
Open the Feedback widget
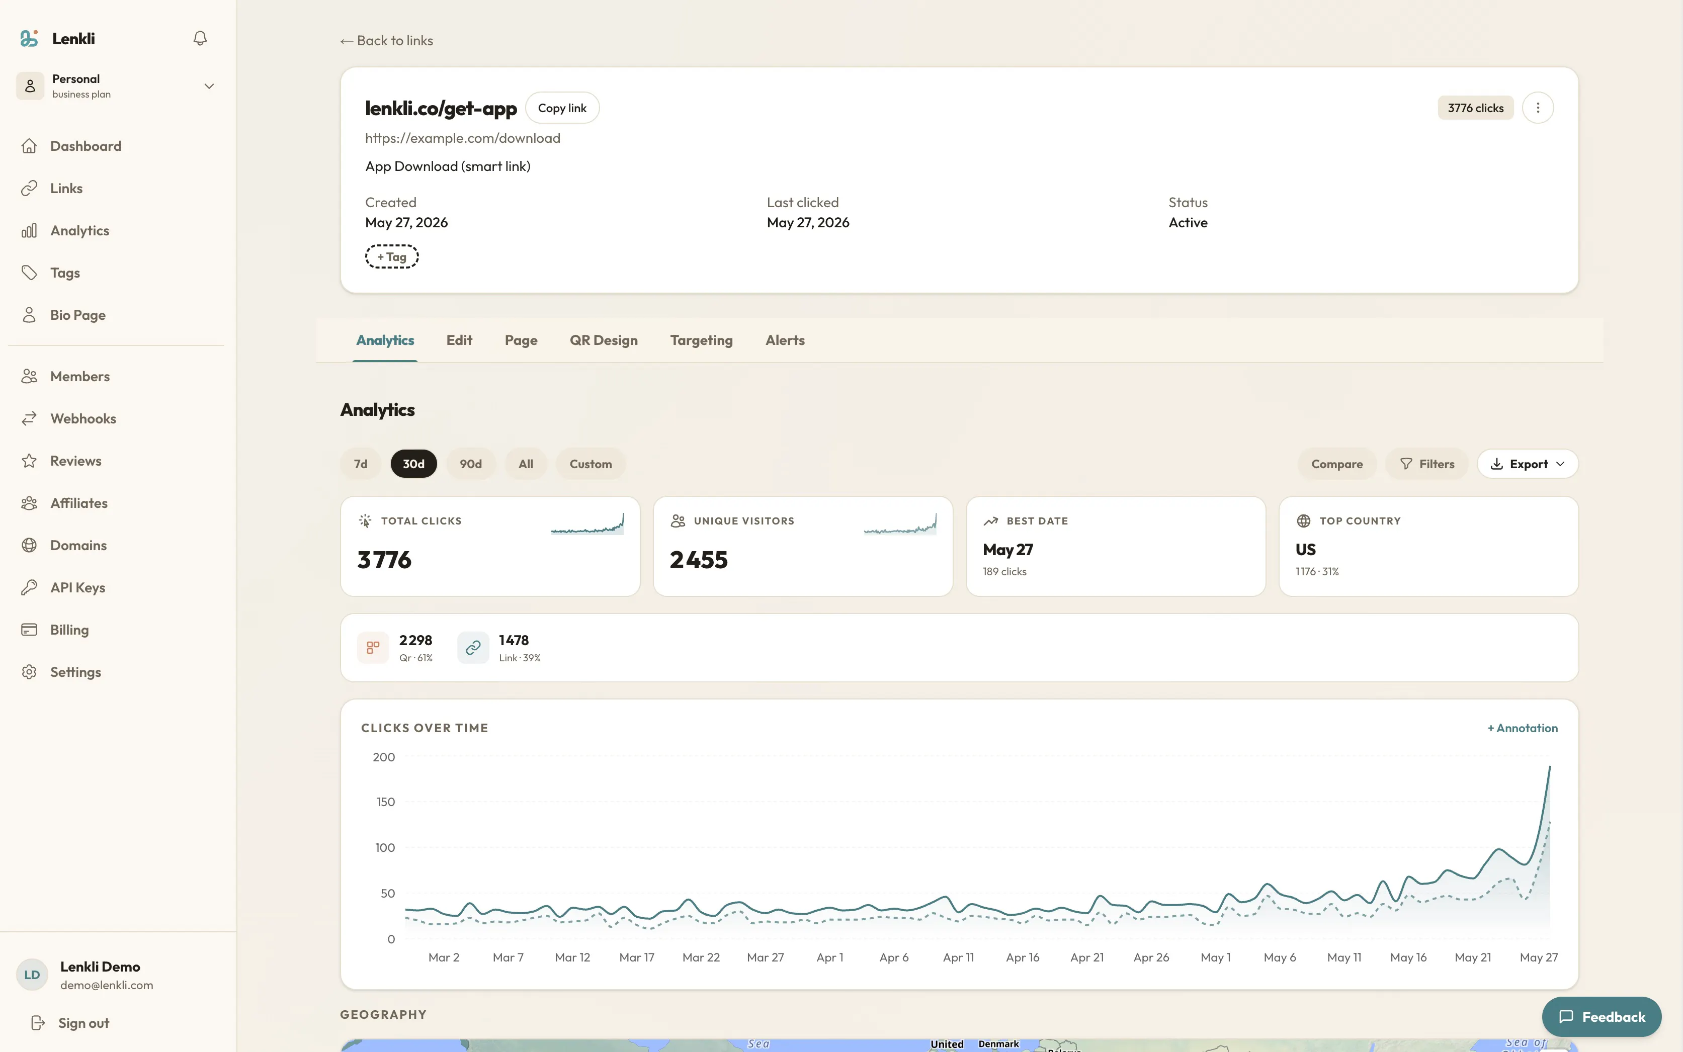click(1601, 1017)
